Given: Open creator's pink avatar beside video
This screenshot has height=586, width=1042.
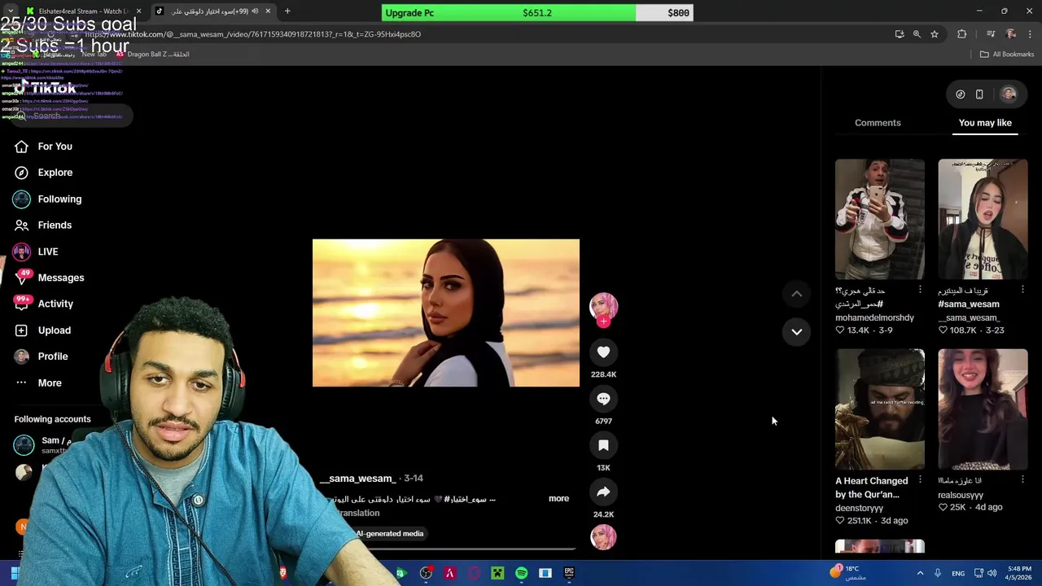Looking at the screenshot, I should [603, 306].
